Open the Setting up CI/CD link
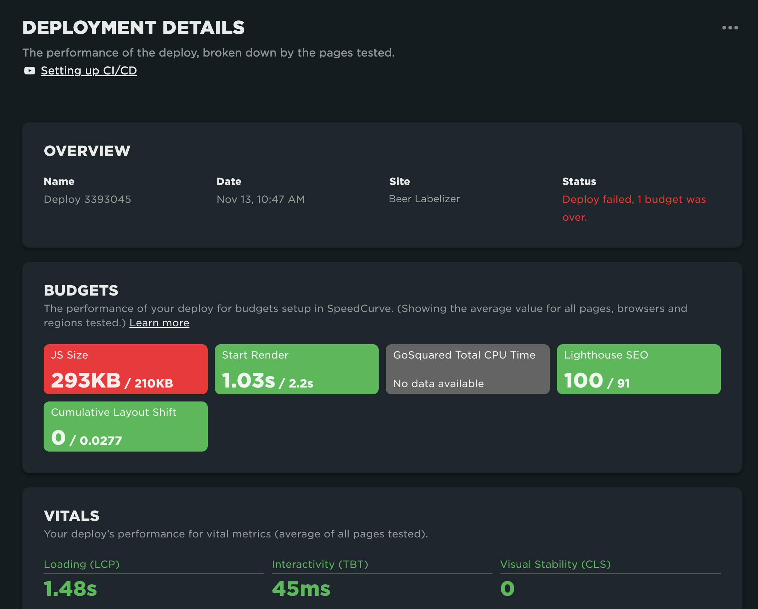The image size is (758, 609). pyautogui.click(x=89, y=71)
